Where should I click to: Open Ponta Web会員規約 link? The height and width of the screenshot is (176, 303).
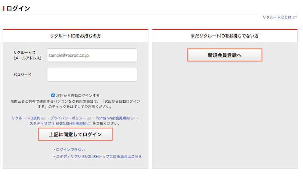pyautogui.click(x=112, y=118)
